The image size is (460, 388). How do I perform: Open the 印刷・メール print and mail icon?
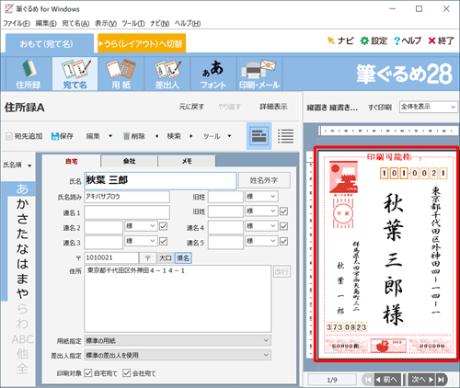(259, 74)
